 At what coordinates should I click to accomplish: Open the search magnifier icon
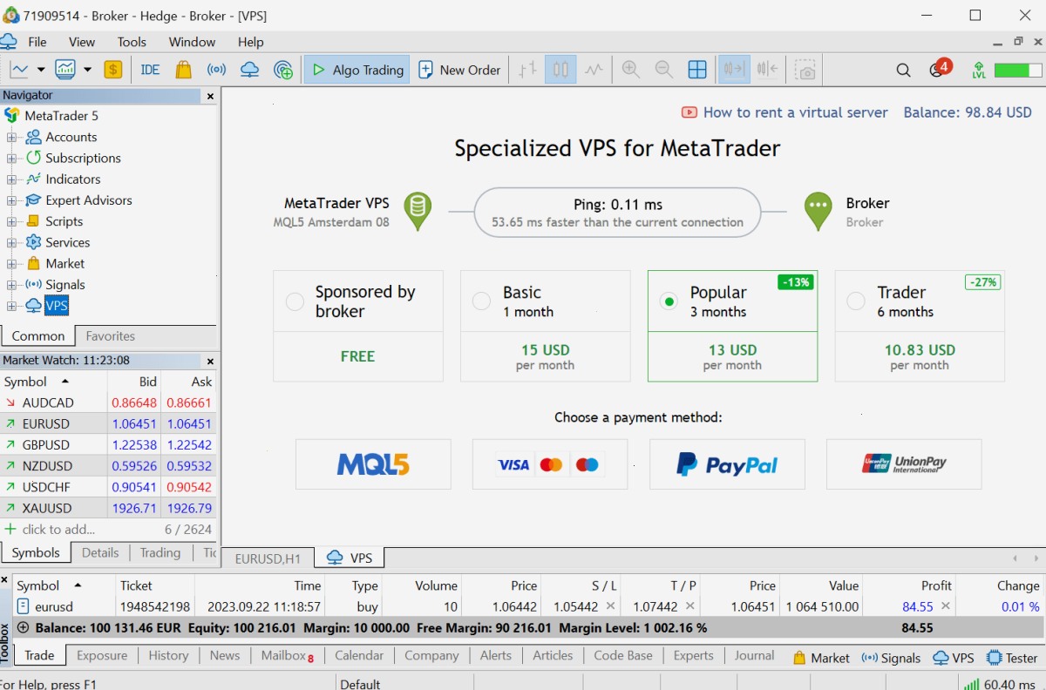[x=904, y=70]
